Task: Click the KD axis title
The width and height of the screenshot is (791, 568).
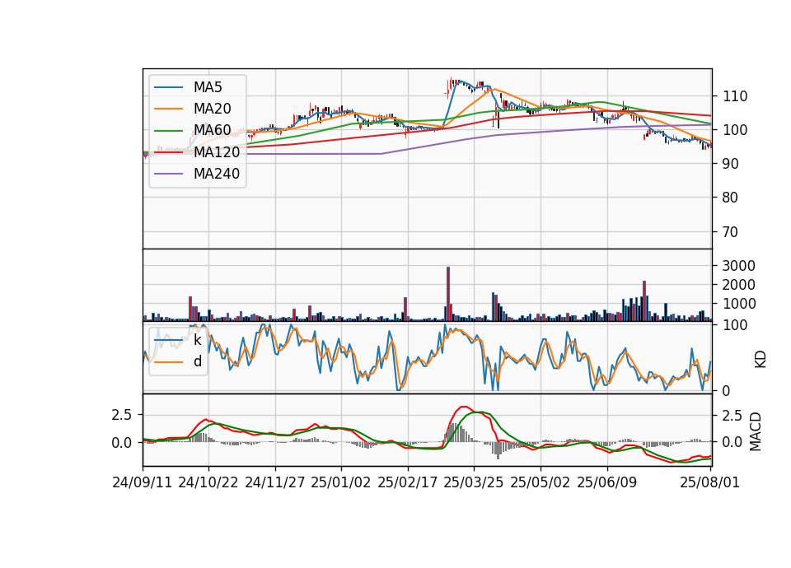Action: tap(761, 360)
